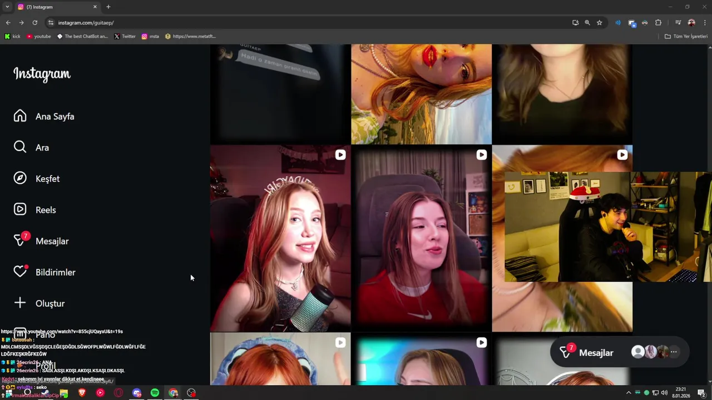Click the install app icon in address bar
Screen dimensions: 712x400
tap(575, 23)
